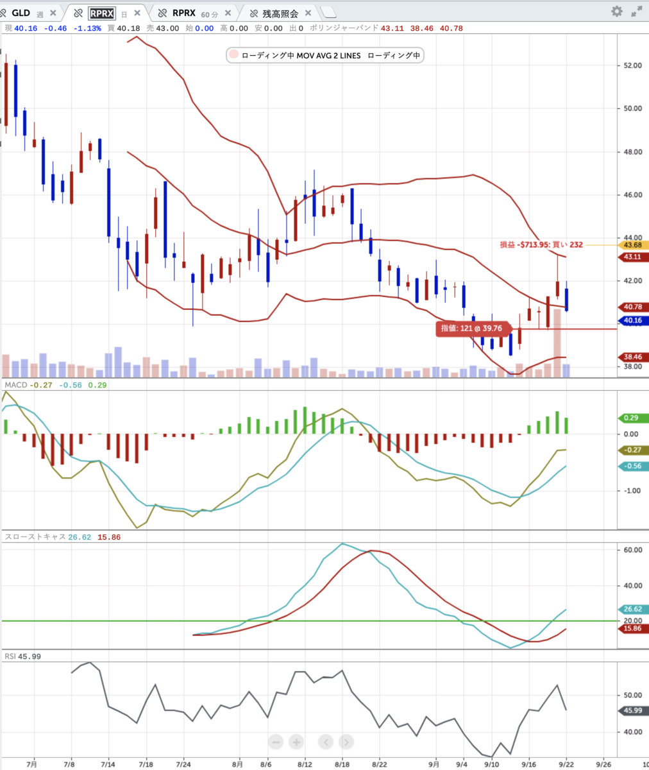Screen dimensions: 649x770
Task: Click the MACD signal -0.56 value tag
Action: pyautogui.click(x=632, y=466)
